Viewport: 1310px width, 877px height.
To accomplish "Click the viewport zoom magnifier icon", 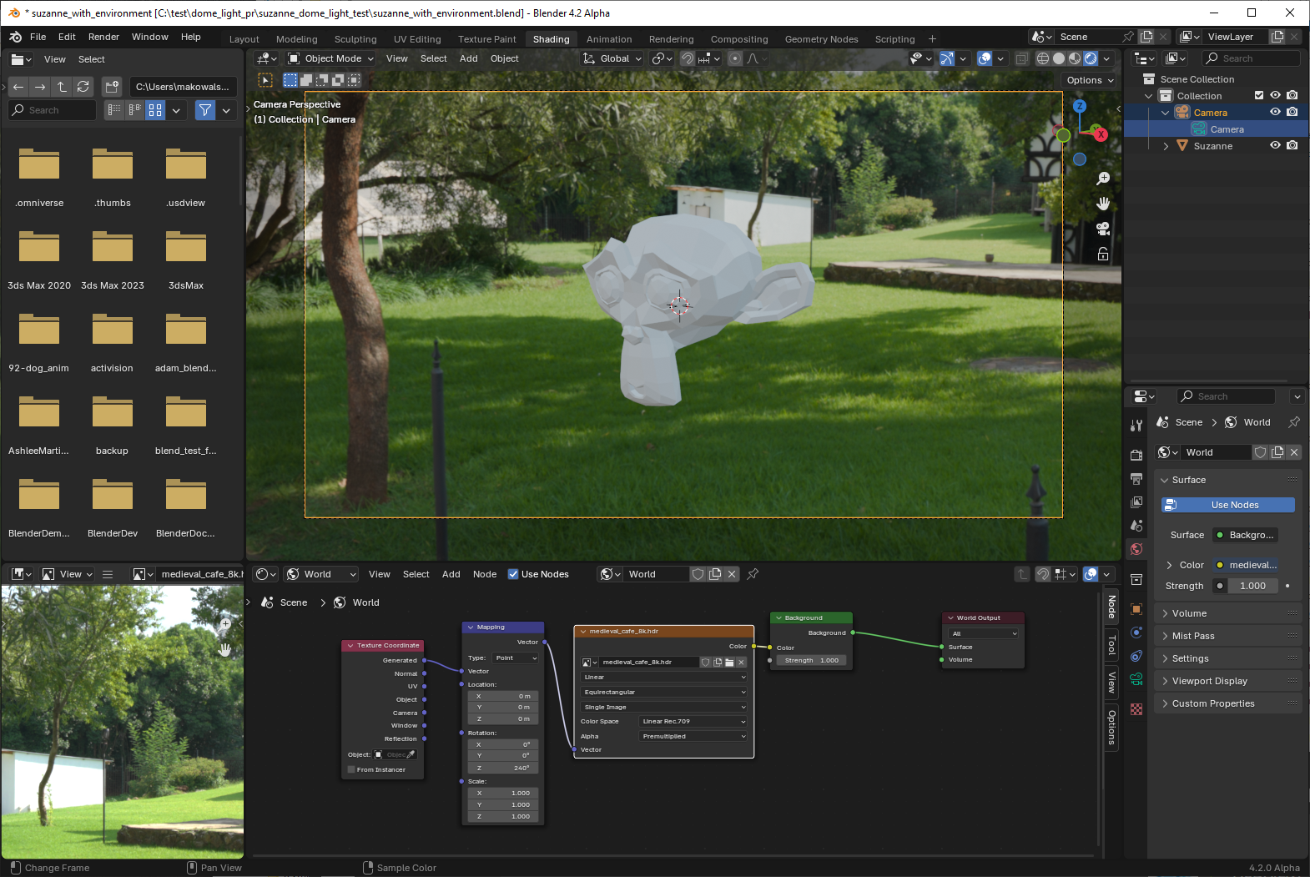I will coord(1103,179).
